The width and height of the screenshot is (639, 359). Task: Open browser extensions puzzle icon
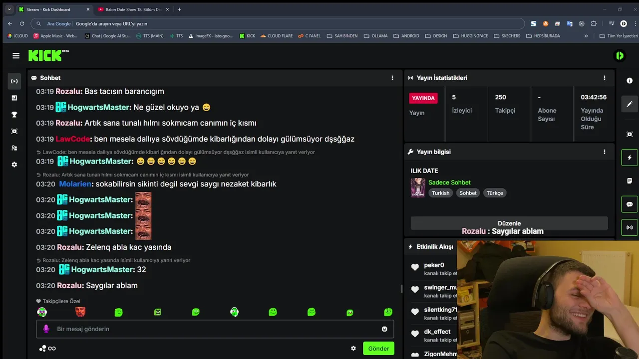coord(594,23)
